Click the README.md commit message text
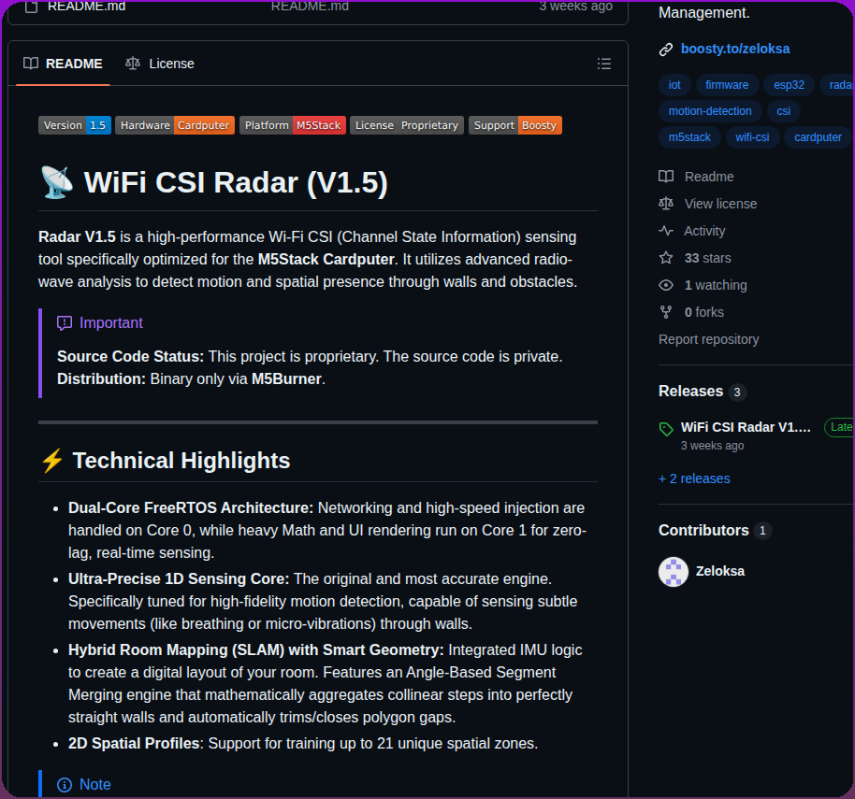The width and height of the screenshot is (855, 799). [x=310, y=7]
